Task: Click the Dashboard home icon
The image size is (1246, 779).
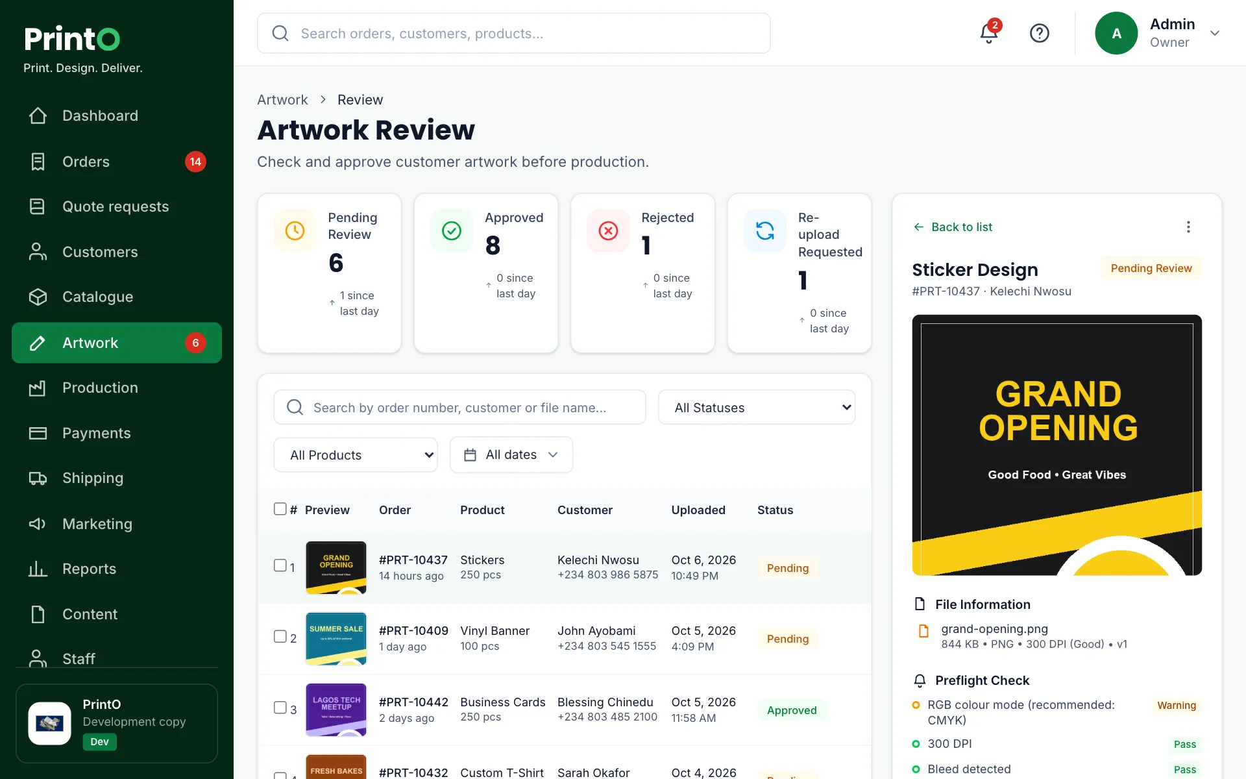Action: [x=38, y=116]
